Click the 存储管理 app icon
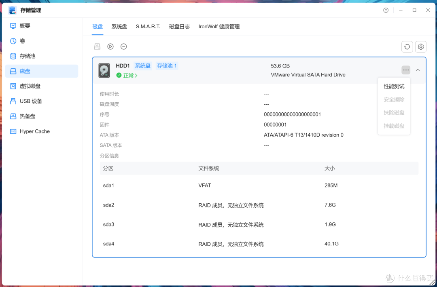This screenshot has height=287, width=437. tap(12, 10)
